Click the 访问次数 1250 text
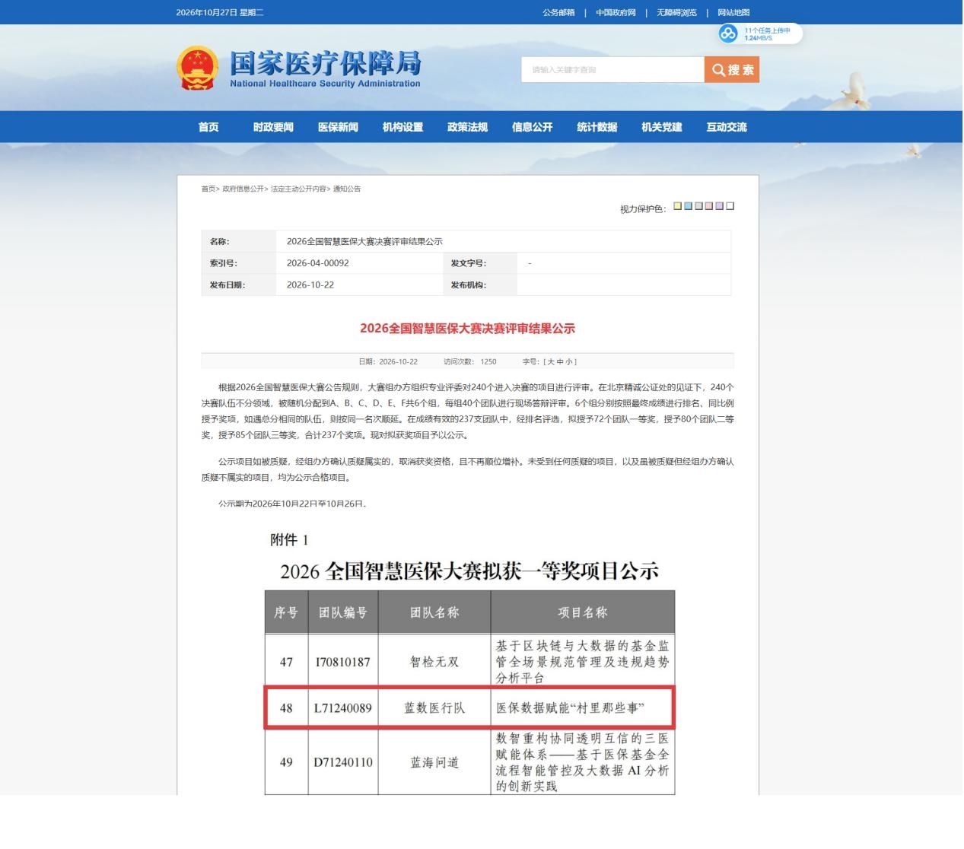Image resolution: width=964 pixels, height=849 pixels. point(470,362)
